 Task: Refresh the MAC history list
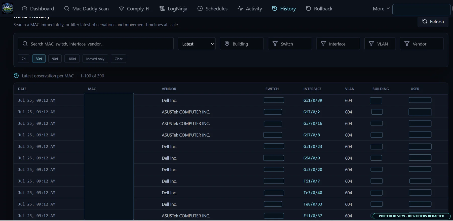pos(433,21)
